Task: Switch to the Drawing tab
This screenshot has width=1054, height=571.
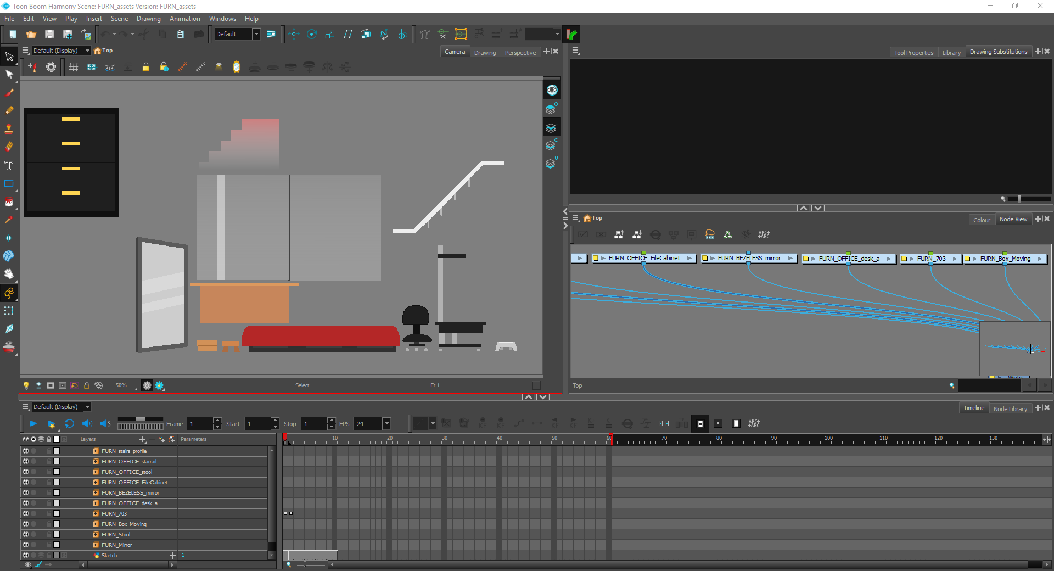Action: click(x=485, y=53)
